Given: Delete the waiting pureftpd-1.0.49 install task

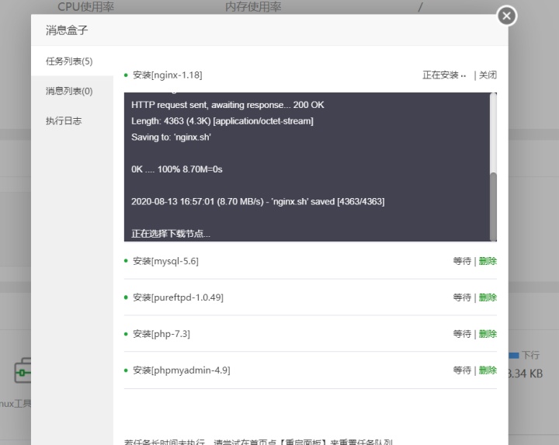Looking at the screenshot, I should coord(488,297).
